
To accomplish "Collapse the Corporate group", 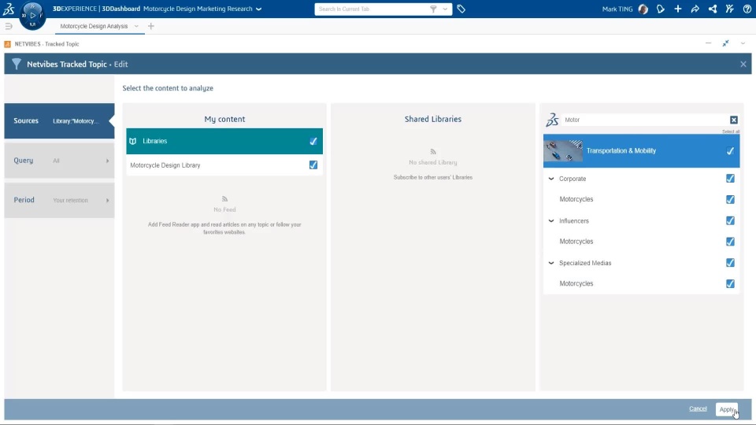I will tap(551, 179).
